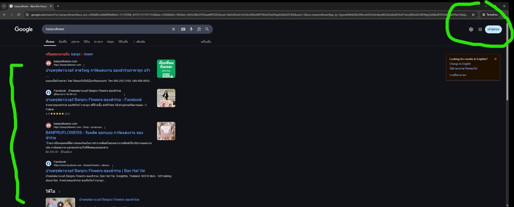
Task: Click the banpruflowers.com favicon of the first result
Action: (49, 63)
